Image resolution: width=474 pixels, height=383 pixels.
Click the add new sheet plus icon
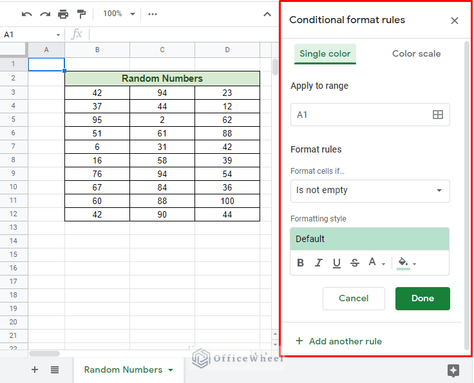[35, 369]
